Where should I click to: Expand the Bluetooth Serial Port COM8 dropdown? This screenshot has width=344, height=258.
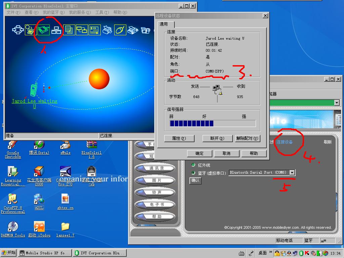point(292,173)
